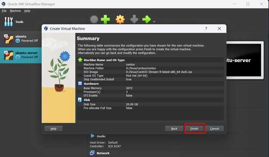Go Back in the wizard

pos(174,129)
